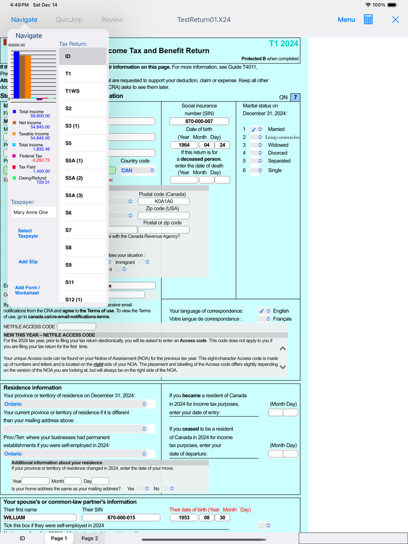Click the orange Taxable income legend swatch
Image resolution: width=408 pixels, height=544 pixels.
14,134
